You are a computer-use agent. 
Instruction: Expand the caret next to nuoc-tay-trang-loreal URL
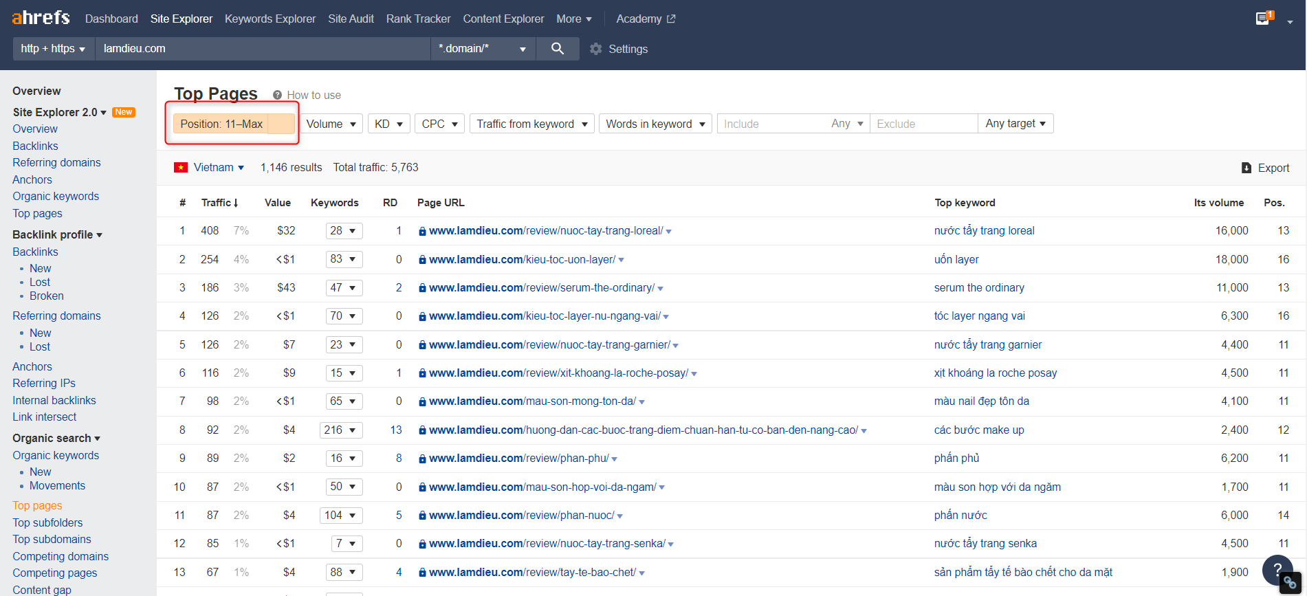pos(669,232)
